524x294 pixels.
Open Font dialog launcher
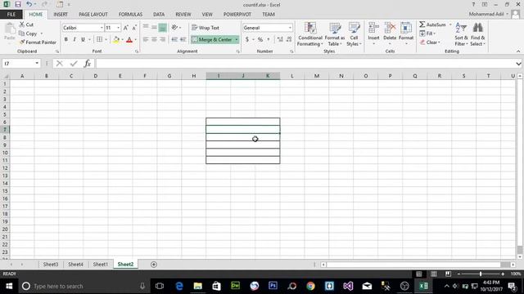click(137, 51)
